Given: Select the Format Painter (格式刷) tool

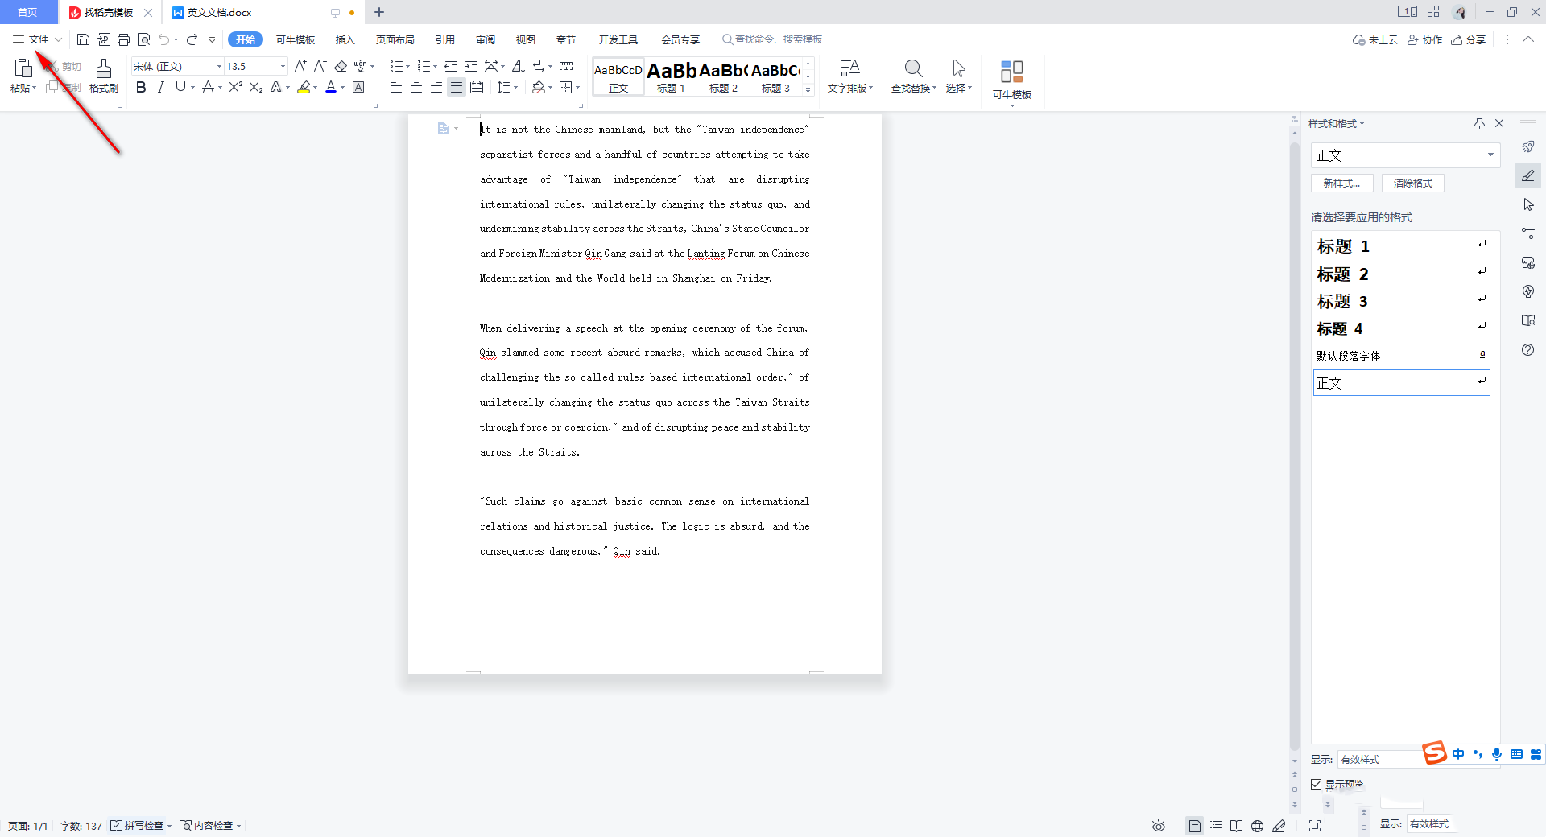Looking at the screenshot, I should point(103,76).
